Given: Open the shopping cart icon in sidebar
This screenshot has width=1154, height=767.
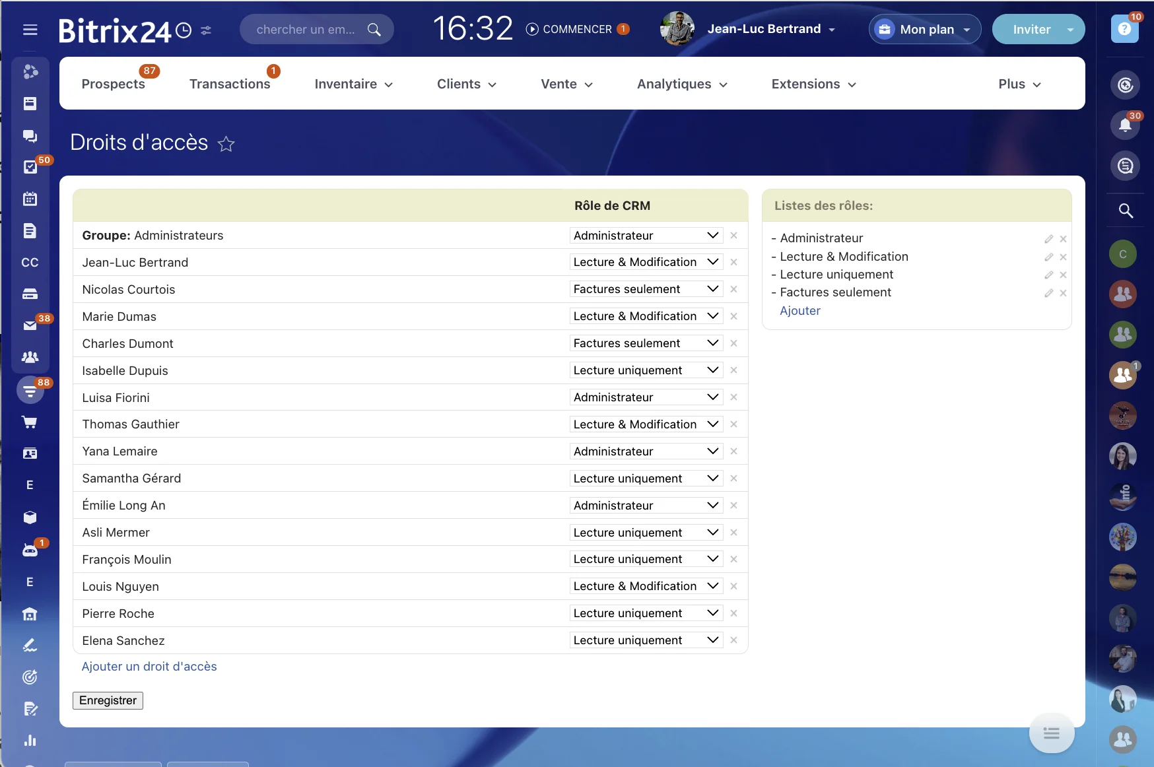Looking at the screenshot, I should (x=30, y=422).
